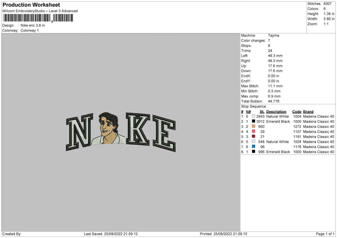Select Emerald Black description in stop row 2
This screenshot has height=238, width=337.
(278, 122)
